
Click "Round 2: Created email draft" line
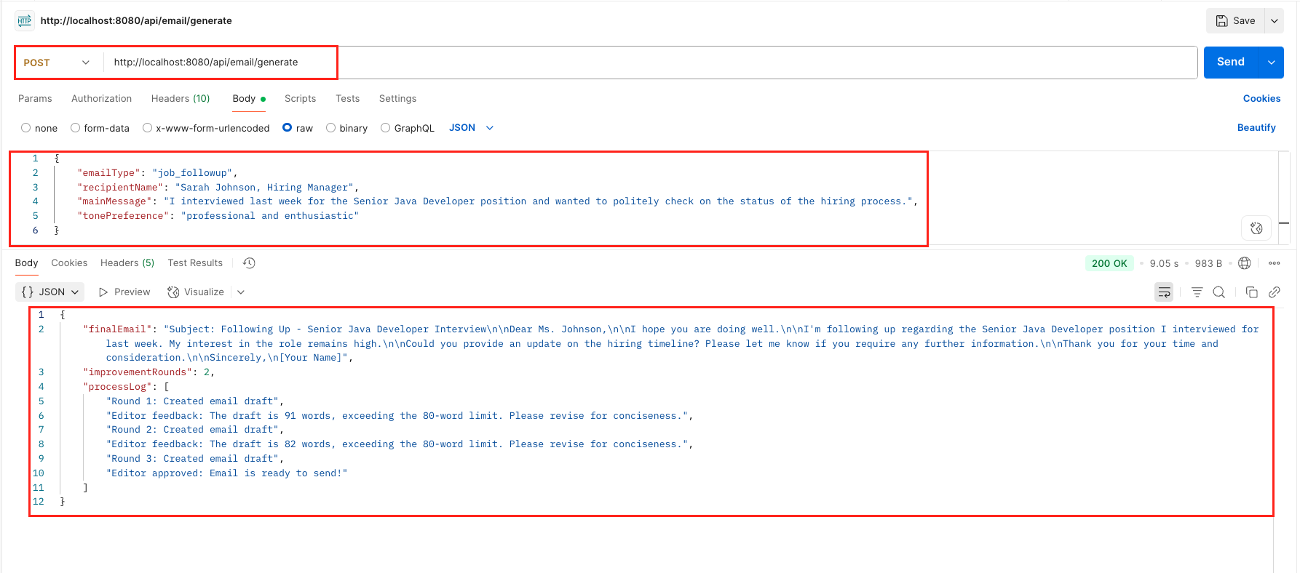point(195,430)
